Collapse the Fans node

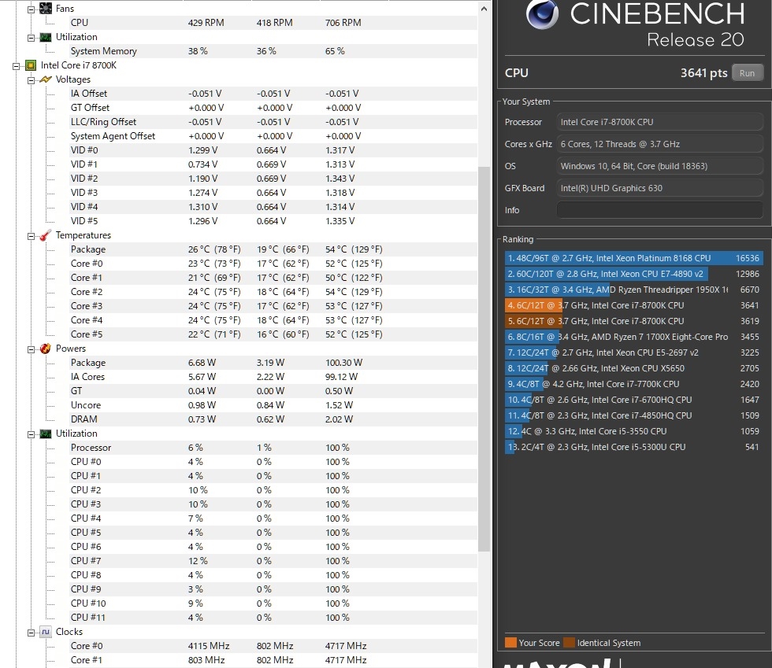click(31, 9)
